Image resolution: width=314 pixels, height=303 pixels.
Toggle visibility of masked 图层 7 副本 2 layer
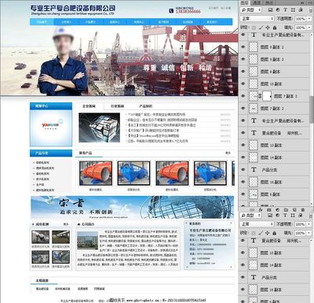[x=243, y=96]
